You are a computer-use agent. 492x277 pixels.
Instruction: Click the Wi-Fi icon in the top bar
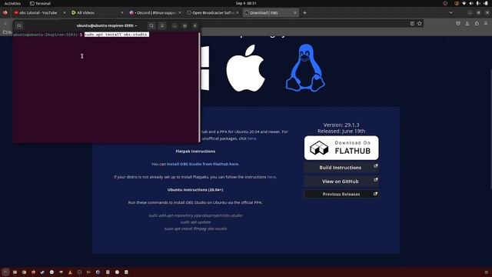(464, 3)
